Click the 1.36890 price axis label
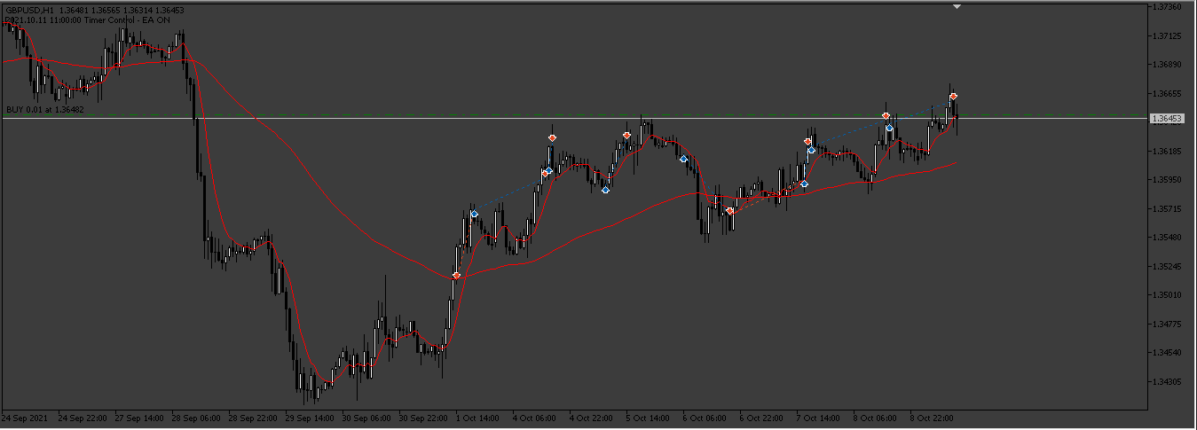Screen dimensions: 1197x430 [x=1167, y=65]
